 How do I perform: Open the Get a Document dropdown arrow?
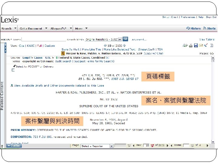tap(46, 28)
